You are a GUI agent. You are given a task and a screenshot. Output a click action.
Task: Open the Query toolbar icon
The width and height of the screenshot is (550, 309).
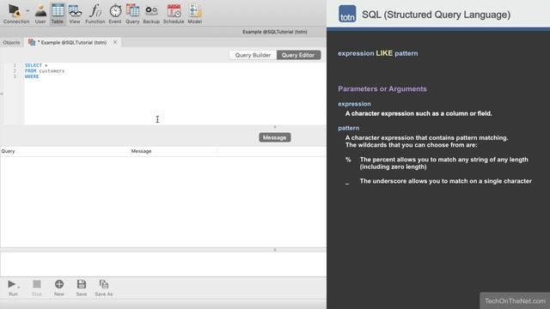tap(132, 14)
